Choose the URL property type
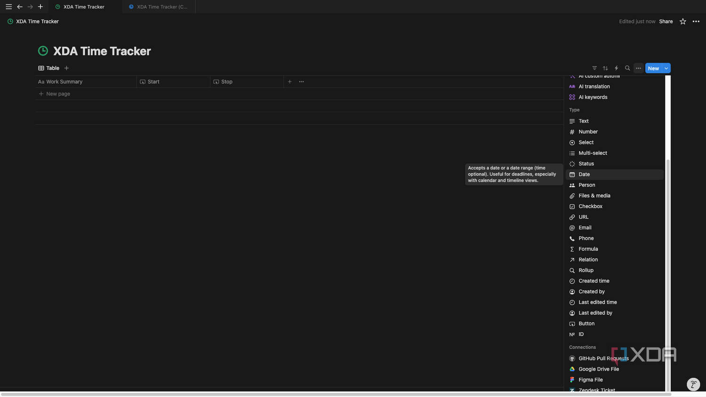 [x=614, y=217]
